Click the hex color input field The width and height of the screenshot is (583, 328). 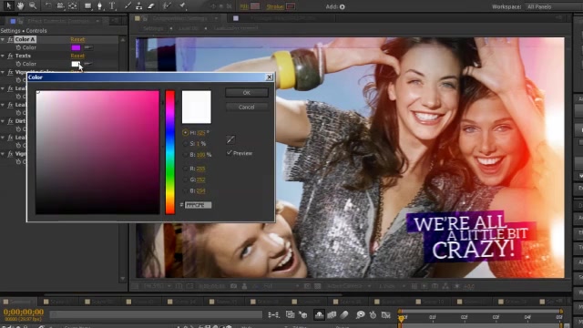199,205
